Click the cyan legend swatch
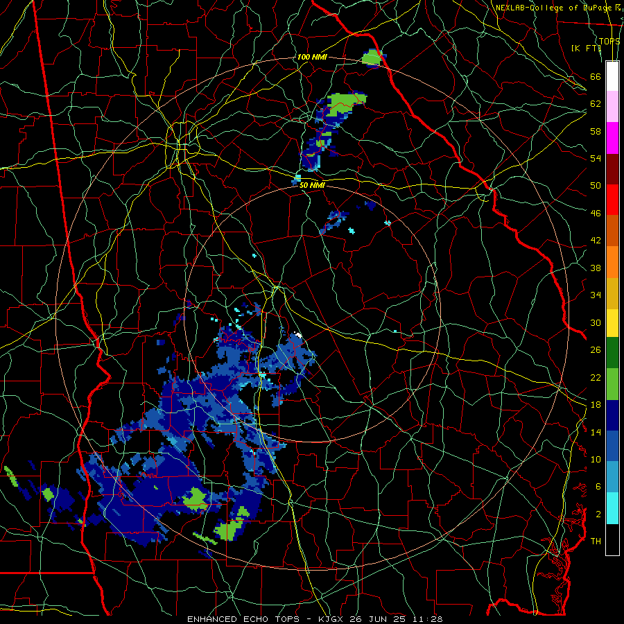The width and height of the screenshot is (624, 624). [x=612, y=508]
